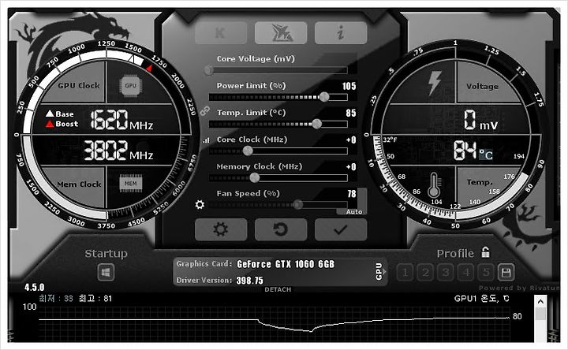Reset settings with the circular arrow button
Image resolution: width=568 pixels, height=350 pixels.
pos(281,229)
